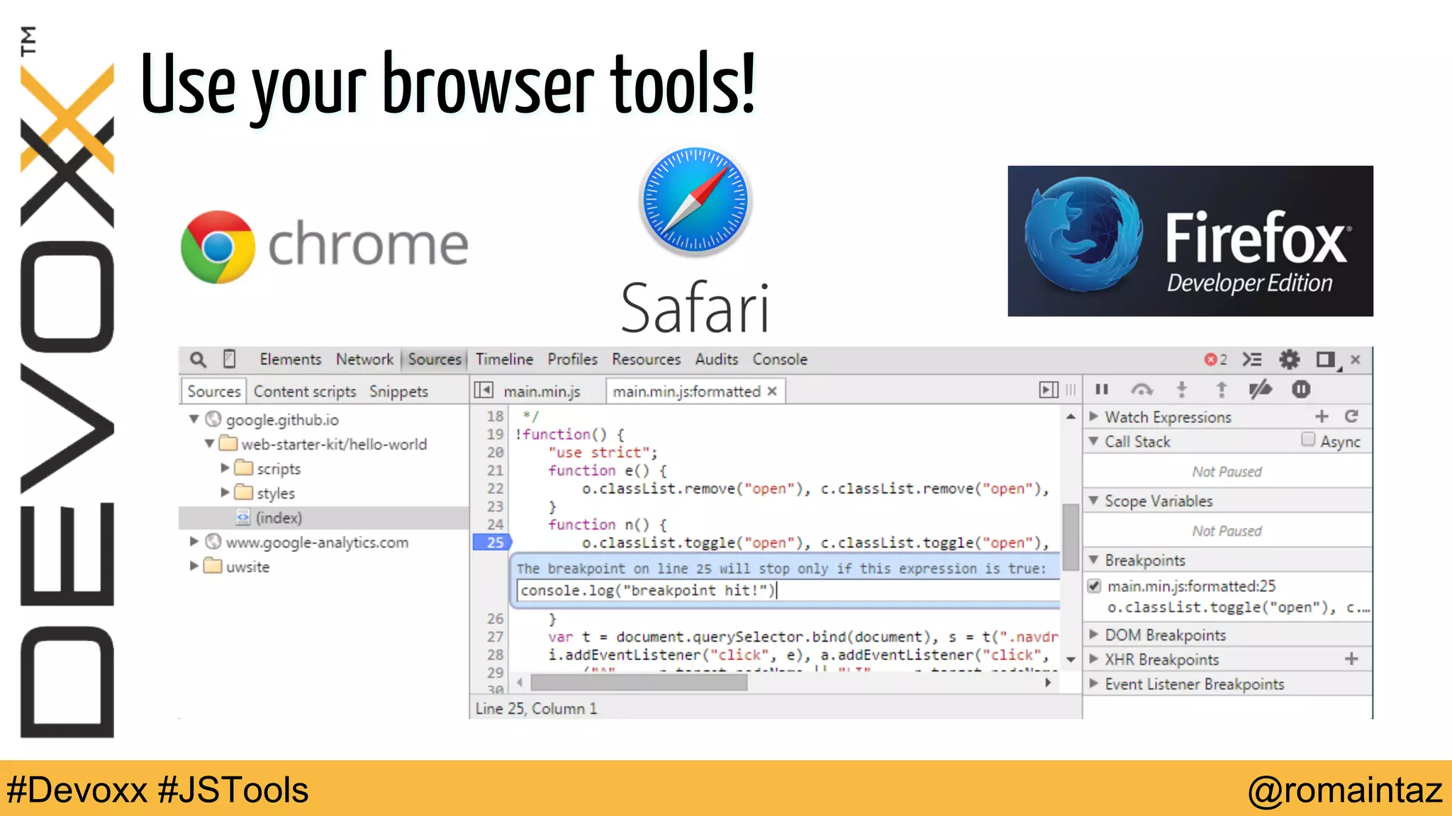1452x816 pixels.
Task: Toggle the navigator panel icon beside main.min.js
Action: coord(484,390)
